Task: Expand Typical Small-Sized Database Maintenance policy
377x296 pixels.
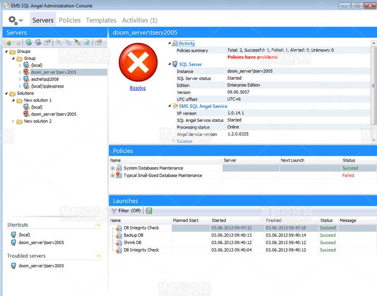Action: click(112, 176)
